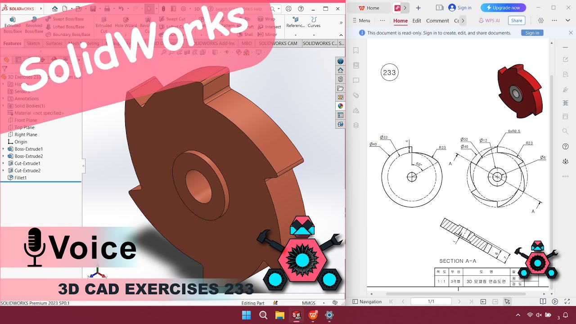Open taskbar Search
The height and width of the screenshot is (324, 576).
263,315
